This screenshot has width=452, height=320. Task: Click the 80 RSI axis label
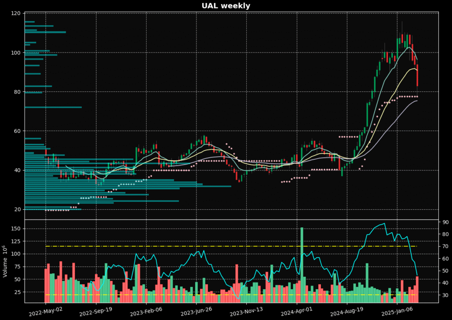[446, 234]
